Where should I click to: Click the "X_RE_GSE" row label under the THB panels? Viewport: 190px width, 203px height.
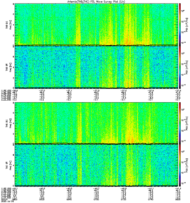pos(6,91)
